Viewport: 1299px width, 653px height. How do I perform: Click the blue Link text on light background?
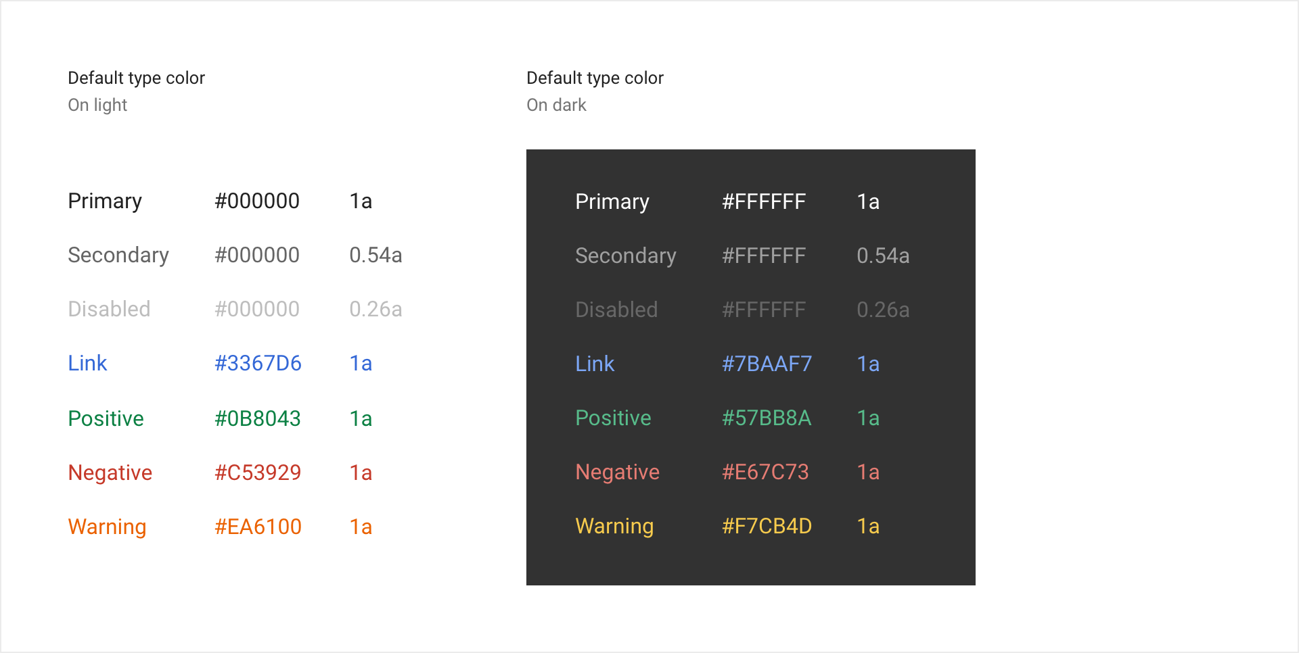point(87,364)
